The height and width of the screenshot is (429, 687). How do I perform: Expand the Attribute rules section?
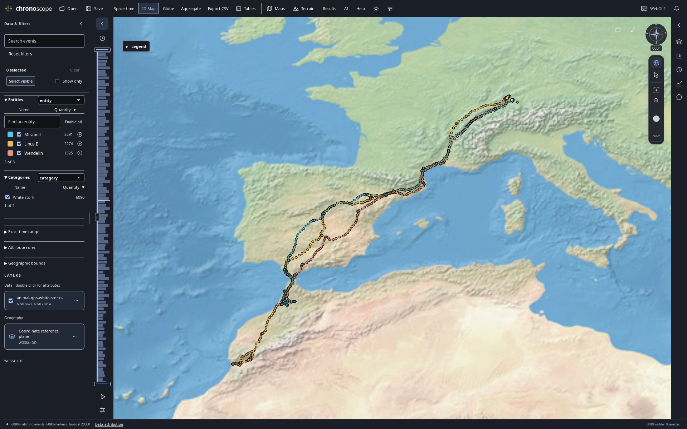(20, 247)
